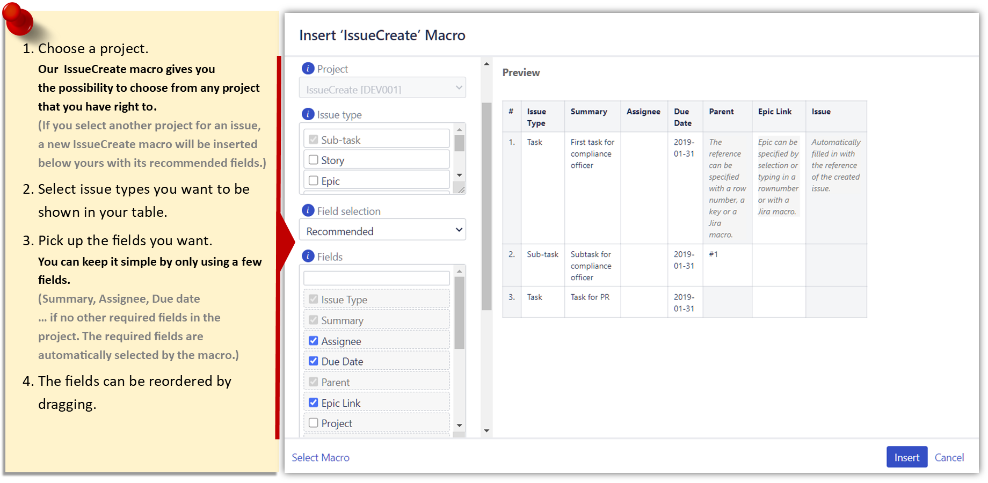Click issue type list scroll-up arrow
Screen dimensions: 988x483
459,129
